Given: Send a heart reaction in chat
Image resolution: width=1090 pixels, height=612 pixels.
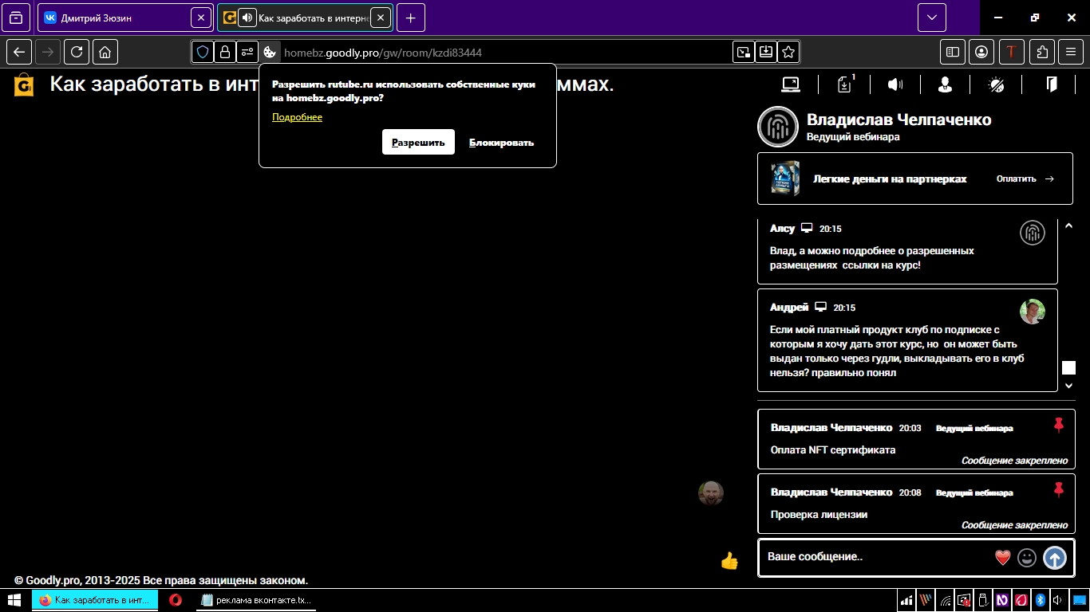Looking at the screenshot, I should 1003,558.
